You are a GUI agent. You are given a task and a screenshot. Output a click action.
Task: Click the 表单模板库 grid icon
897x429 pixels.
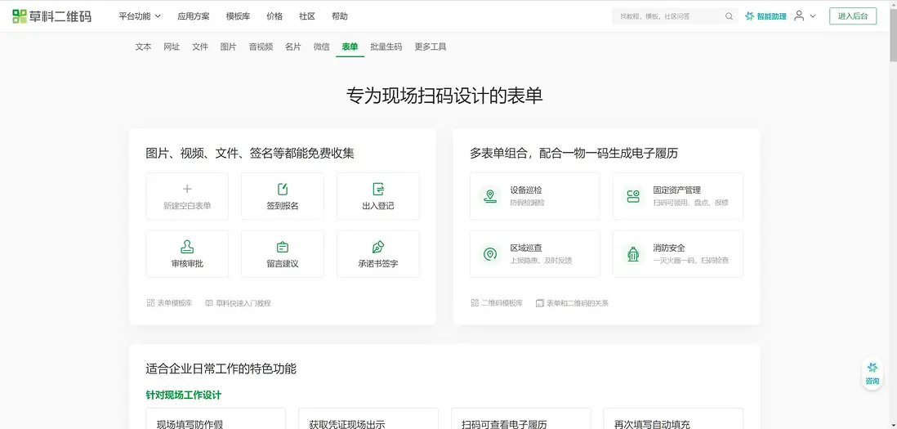click(150, 302)
